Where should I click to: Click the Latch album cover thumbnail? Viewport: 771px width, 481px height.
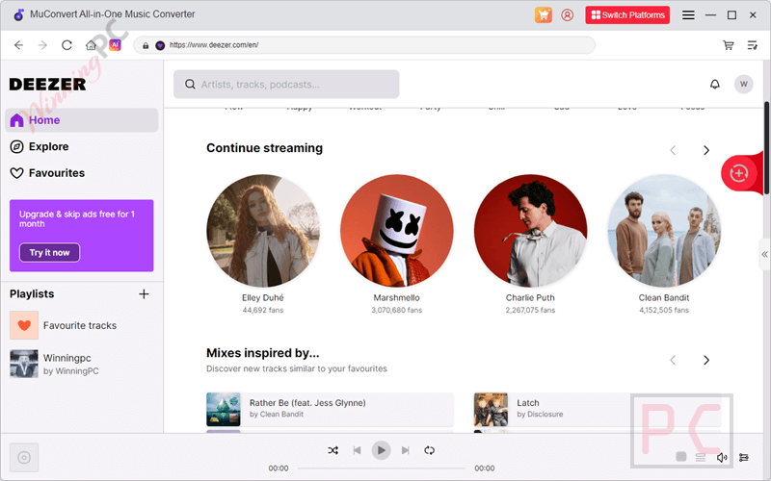pos(491,410)
